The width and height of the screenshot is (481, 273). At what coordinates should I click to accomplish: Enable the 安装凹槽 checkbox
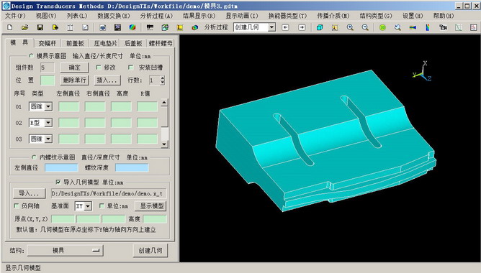(130, 67)
